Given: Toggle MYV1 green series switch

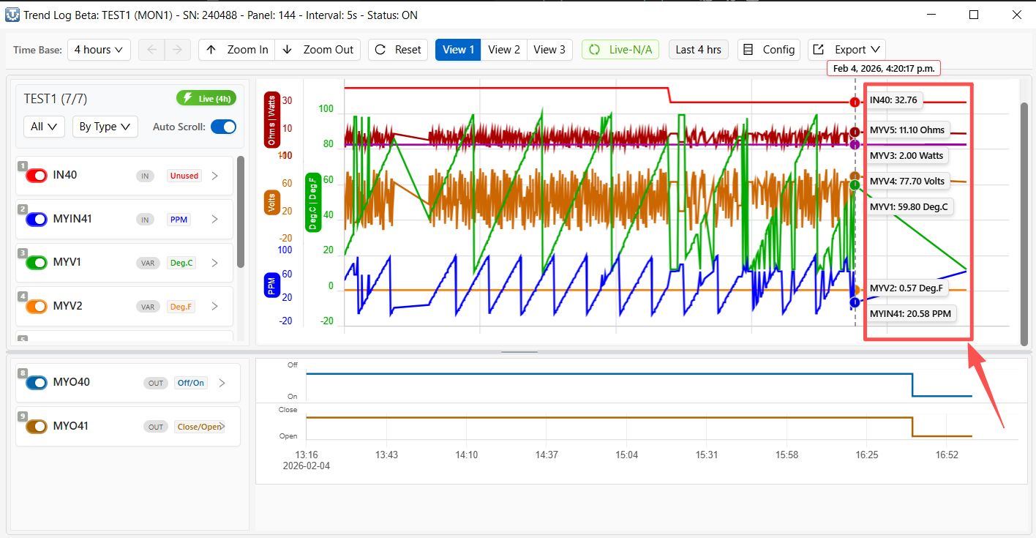Looking at the screenshot, I should [37, 263].
